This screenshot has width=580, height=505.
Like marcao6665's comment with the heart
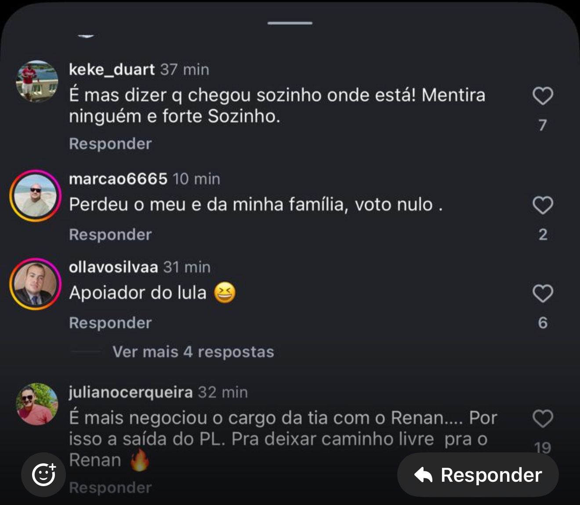pyautogui.click(x=543, y=205)
